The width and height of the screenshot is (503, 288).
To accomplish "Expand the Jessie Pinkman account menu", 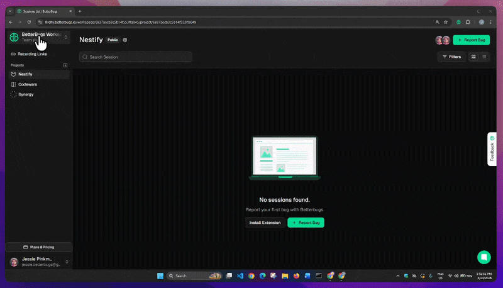I will pos(67,262).
